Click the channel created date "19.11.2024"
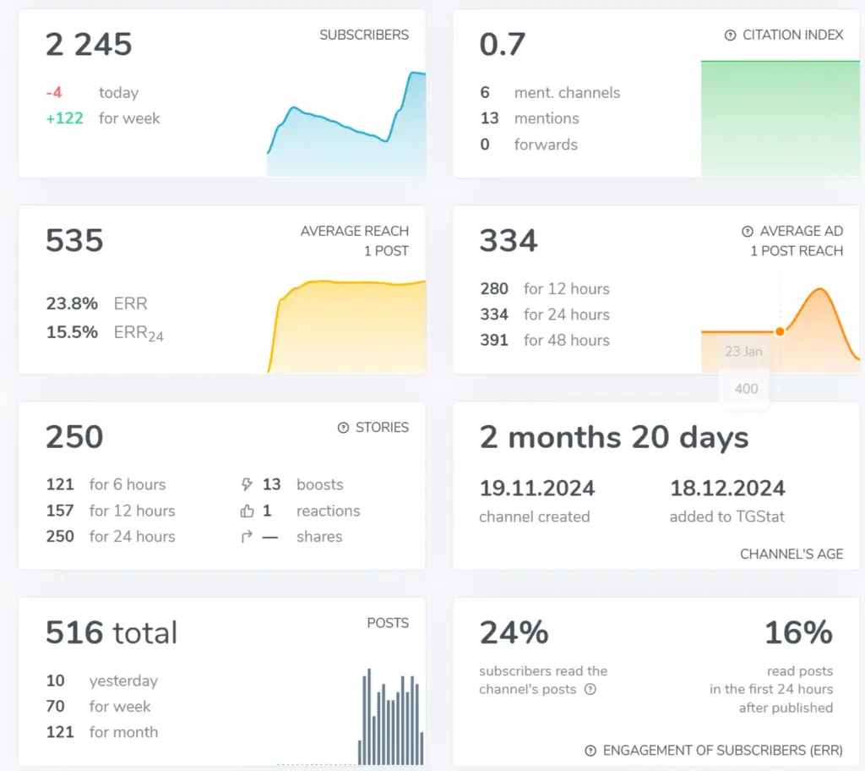 (x=537, y=489)
